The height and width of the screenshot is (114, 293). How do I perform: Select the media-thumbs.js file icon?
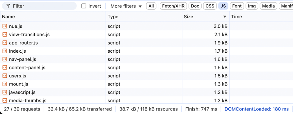click(4, 101)
